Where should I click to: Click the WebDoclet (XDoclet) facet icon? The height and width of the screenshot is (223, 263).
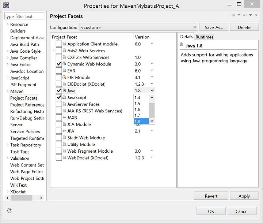[64, 158]
